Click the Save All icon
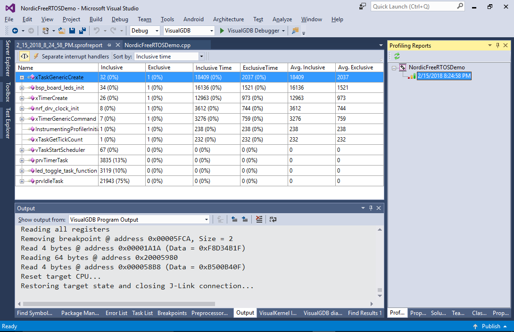 tap(82, 31)
